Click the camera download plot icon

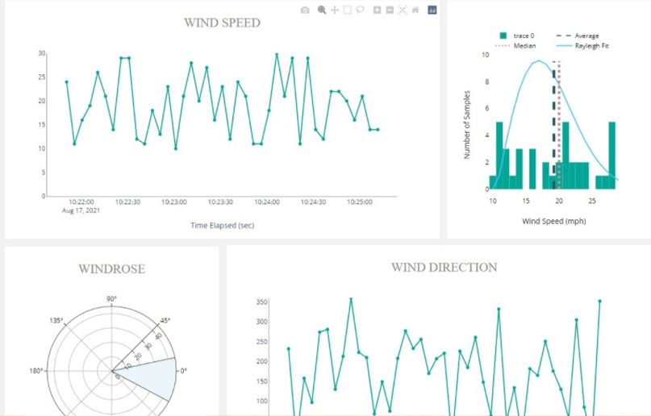[x=305, y=10]
